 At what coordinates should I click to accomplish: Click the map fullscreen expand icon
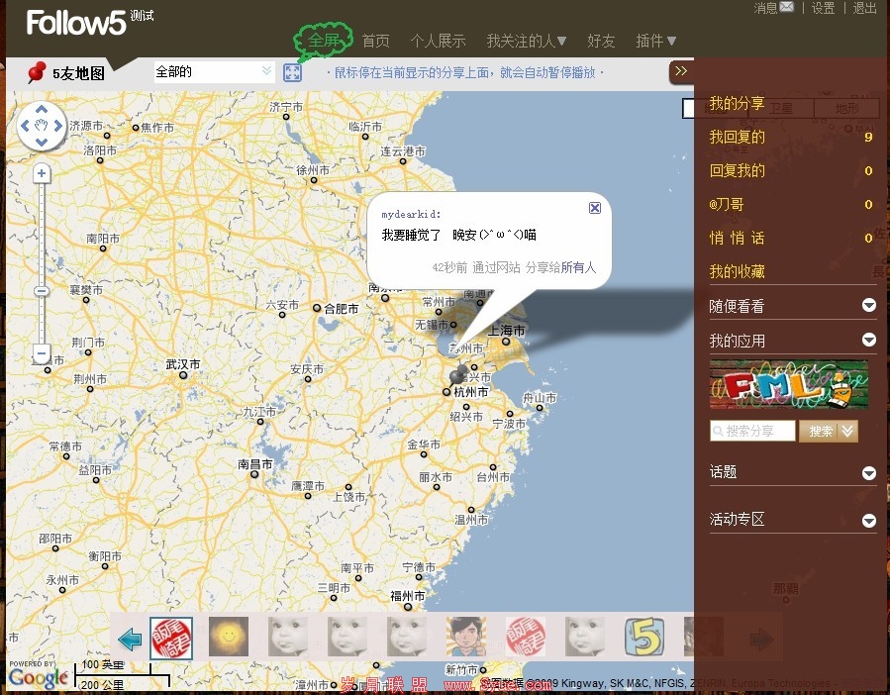pyautogui.click(x=292, y=72)
